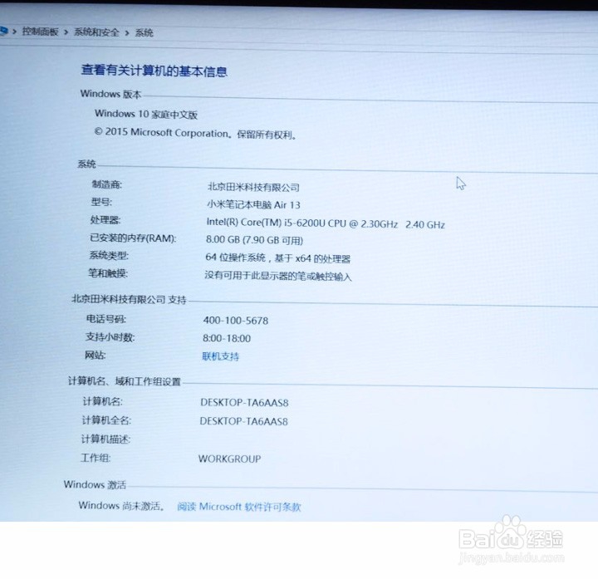
Task: Open the 系统和安全 breadcrumb
Action: [96, 32]
